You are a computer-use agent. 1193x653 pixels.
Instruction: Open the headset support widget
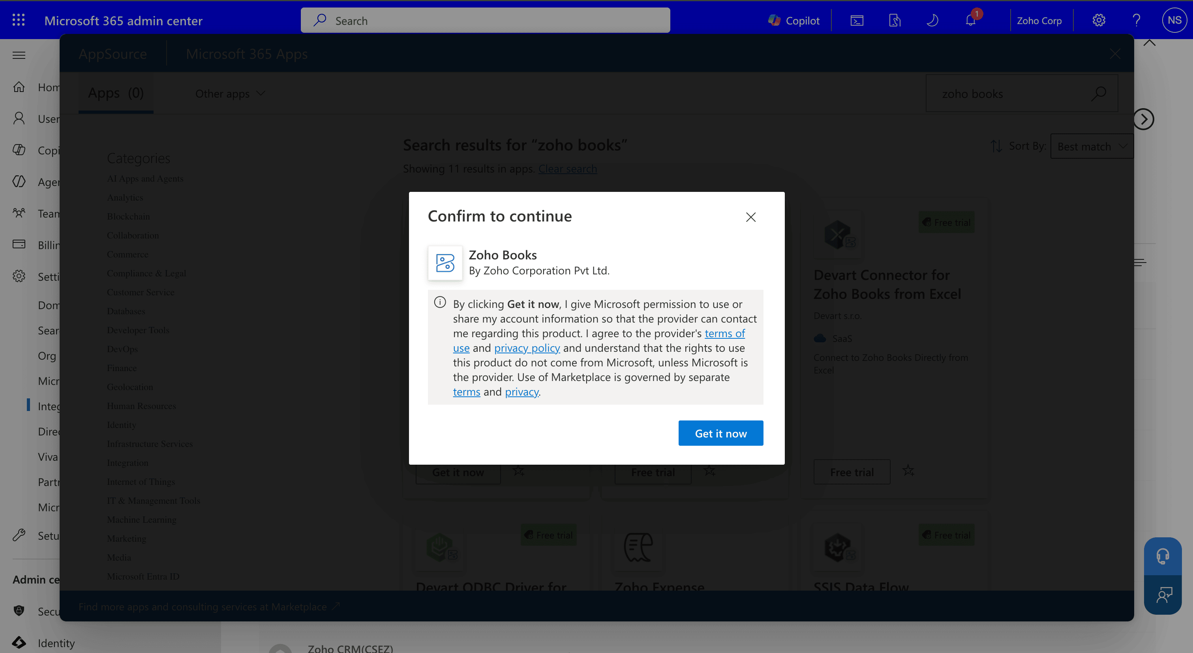click(x=1163, y=556)
